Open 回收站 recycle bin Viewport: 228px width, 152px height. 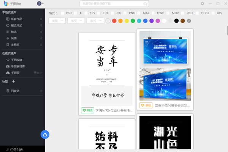[15, 91]
